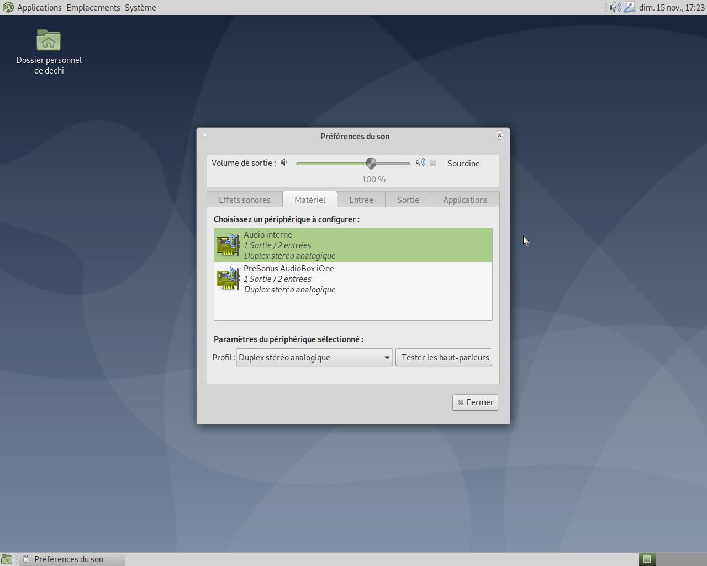Click the output volume slider knob
Viewport: 707px width, 566px height.
coord(371,163)
